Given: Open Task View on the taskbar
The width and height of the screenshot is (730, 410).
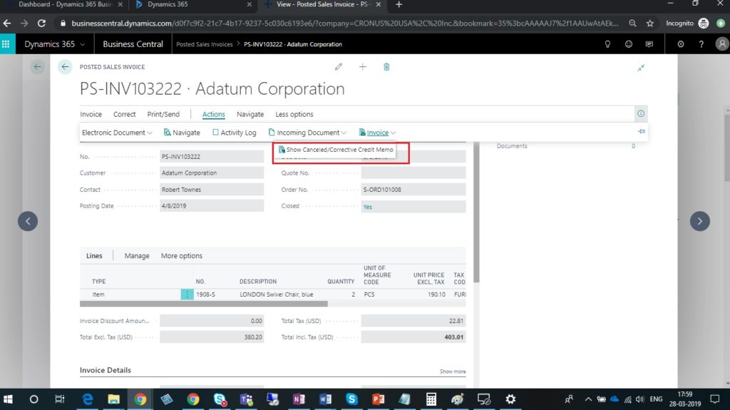Looking at the screenshot, I should pyautogui.click(x=60, y=399).
